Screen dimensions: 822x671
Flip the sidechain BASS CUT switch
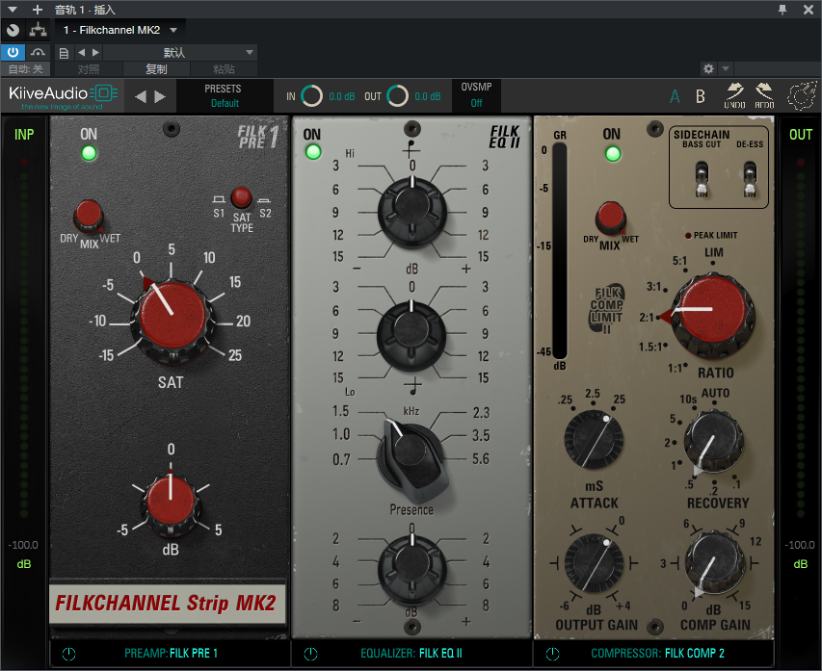coord(702,179)
